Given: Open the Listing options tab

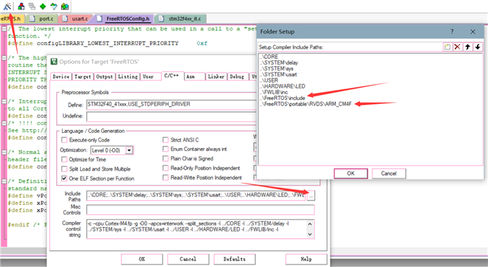Looking at the screenshot, I should 127,76.
